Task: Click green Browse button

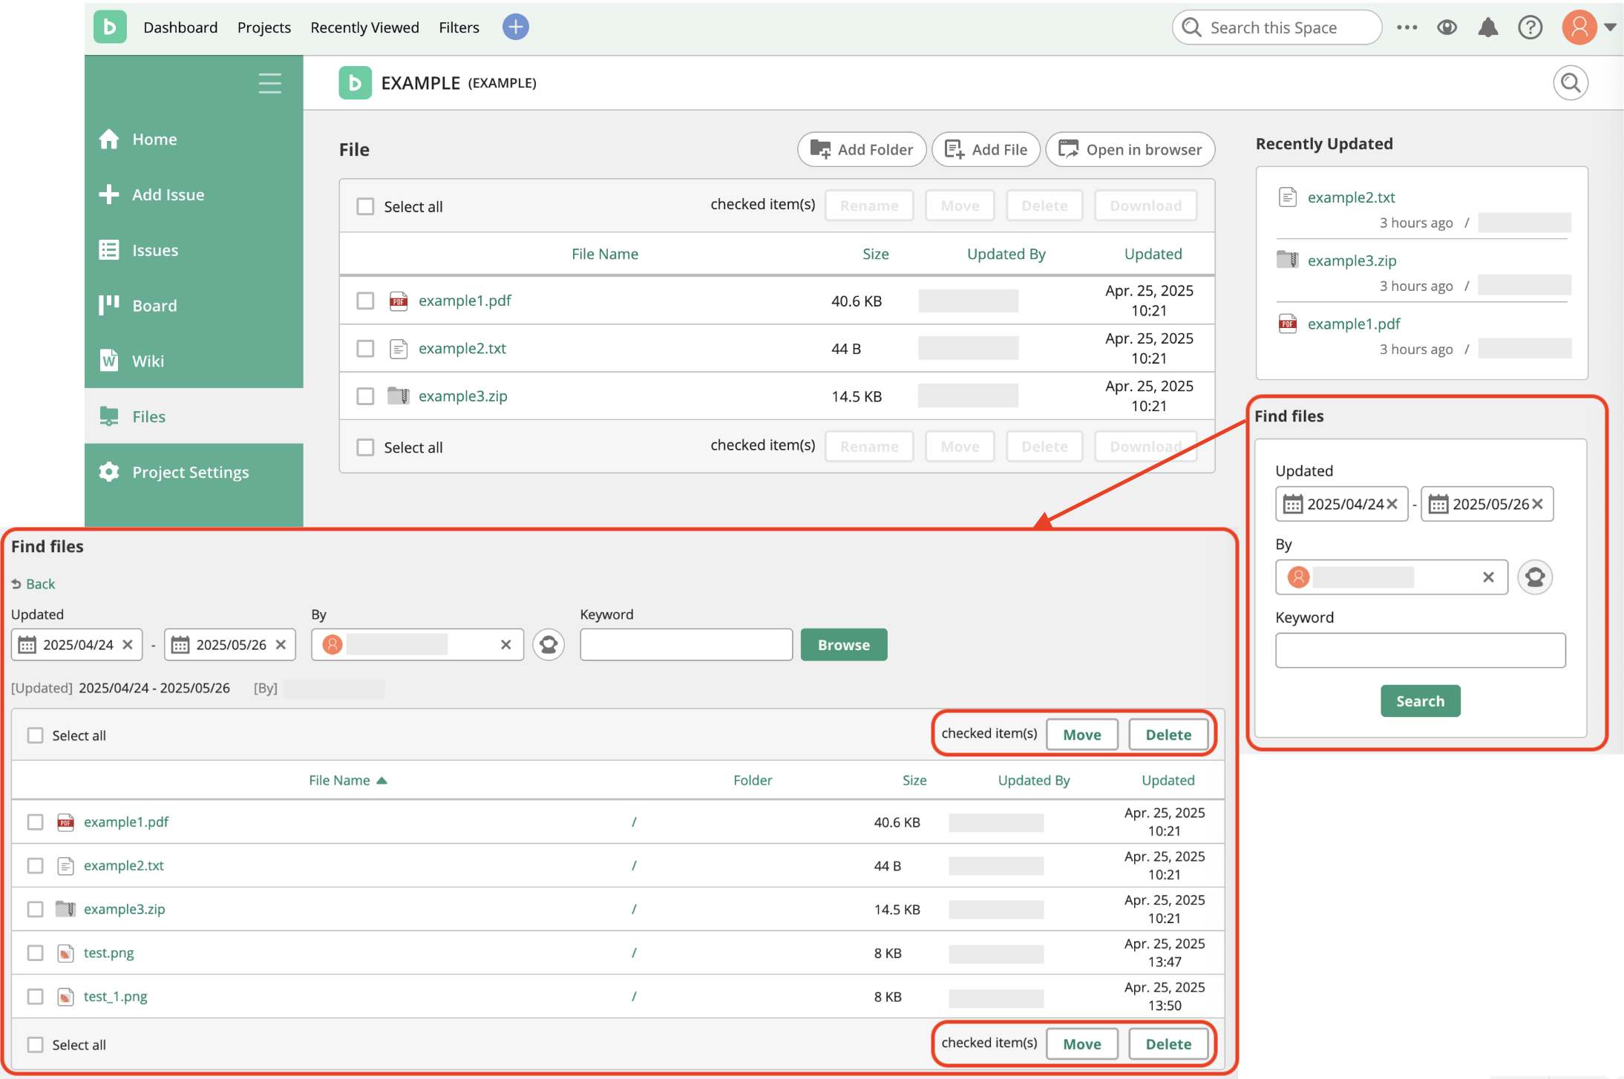Action: click(844, 644)
